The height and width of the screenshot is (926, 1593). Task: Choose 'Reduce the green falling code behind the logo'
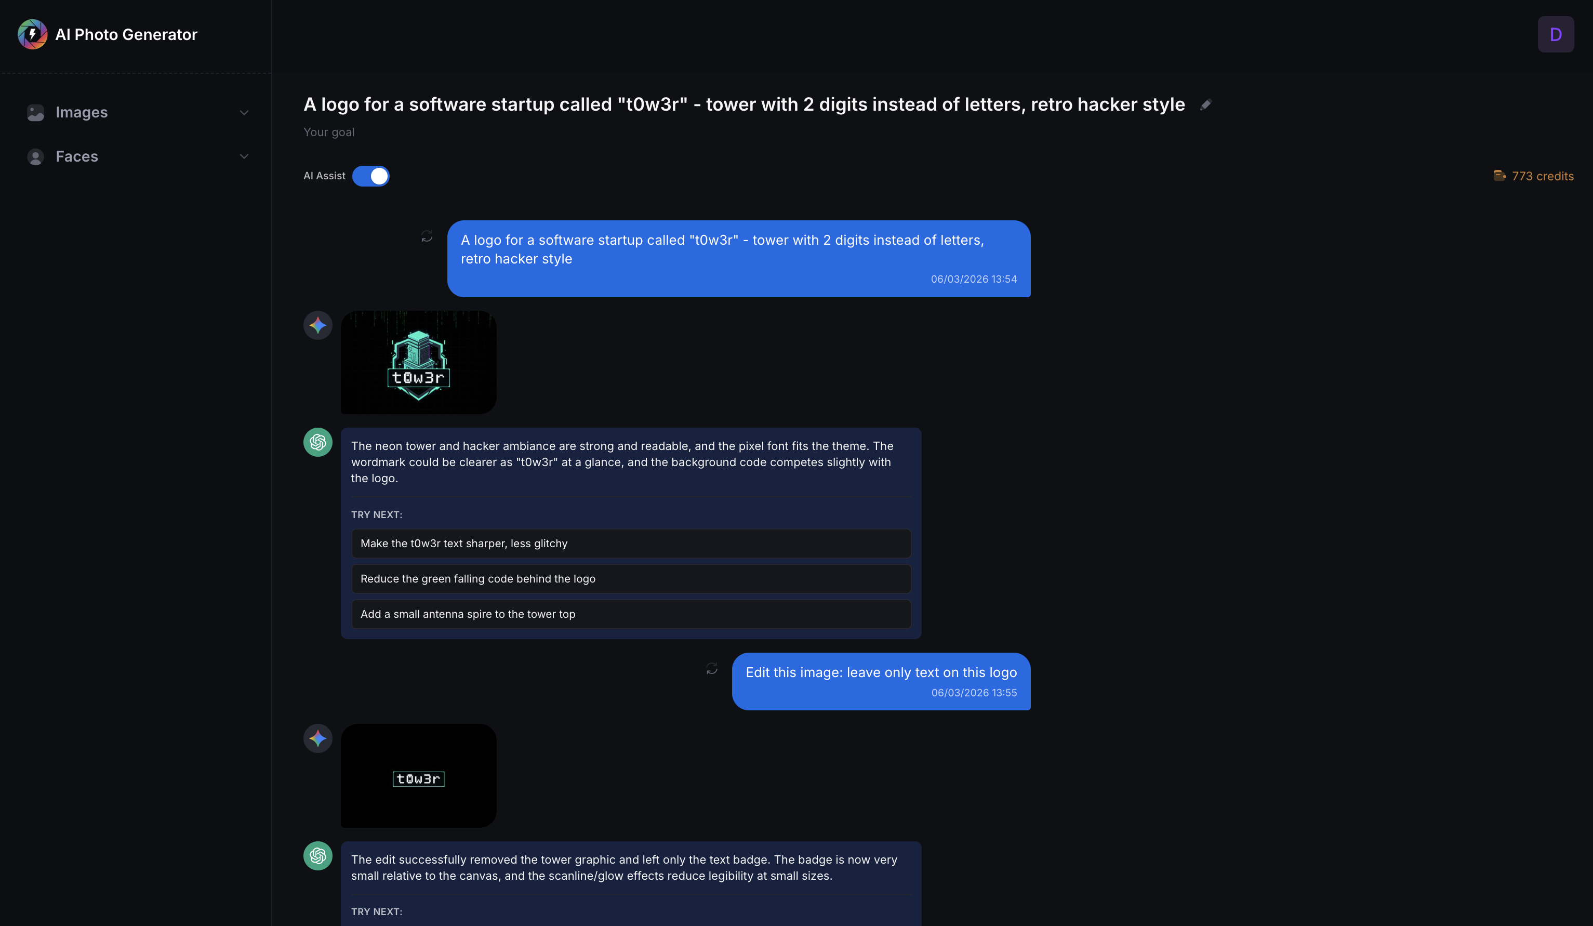coord(631,579)
